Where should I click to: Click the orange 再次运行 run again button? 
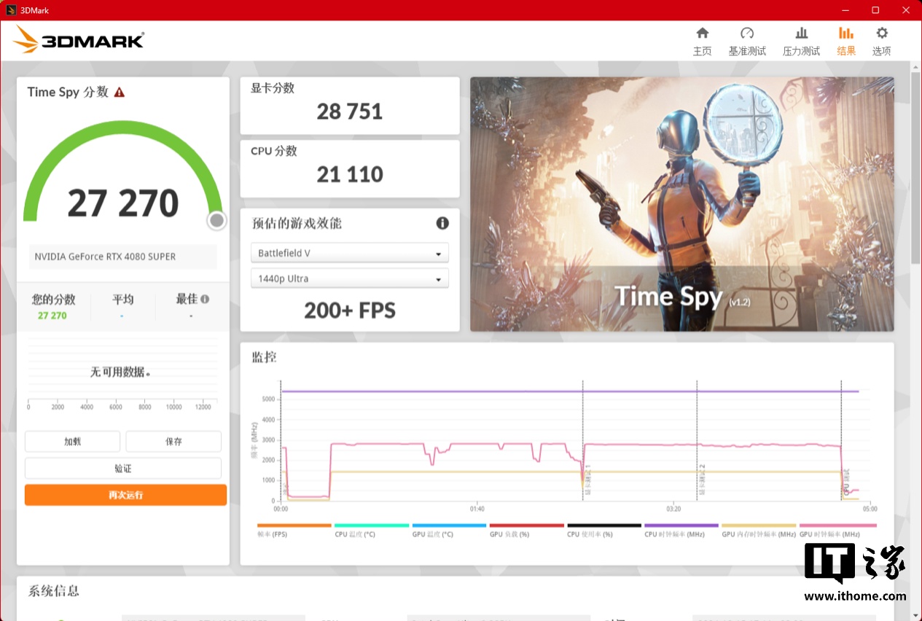point(125,495)
